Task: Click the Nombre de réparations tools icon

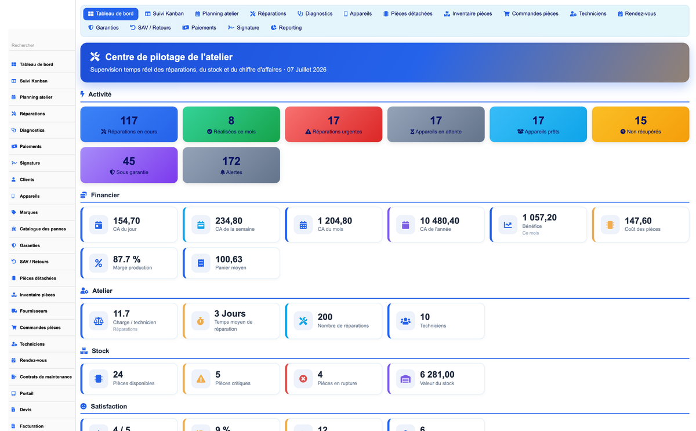Action: coord(303,321)
